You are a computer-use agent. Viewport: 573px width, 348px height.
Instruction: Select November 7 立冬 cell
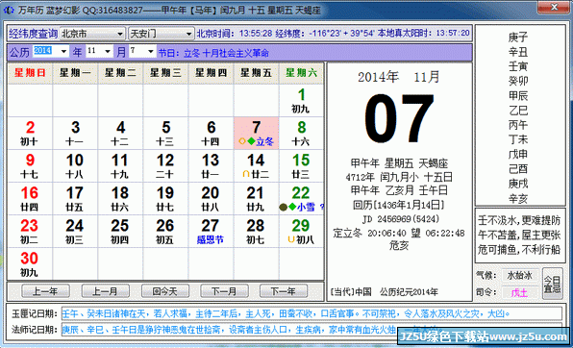point(256,134)
